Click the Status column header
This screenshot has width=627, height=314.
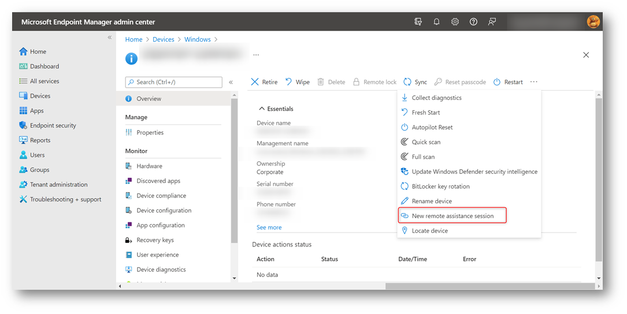(x=329, y=259)
